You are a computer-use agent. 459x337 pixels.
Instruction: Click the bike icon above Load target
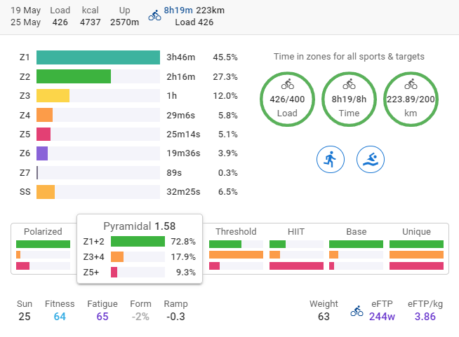286,84
